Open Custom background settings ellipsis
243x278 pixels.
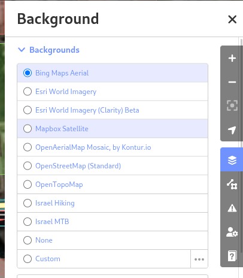(199, 259)
